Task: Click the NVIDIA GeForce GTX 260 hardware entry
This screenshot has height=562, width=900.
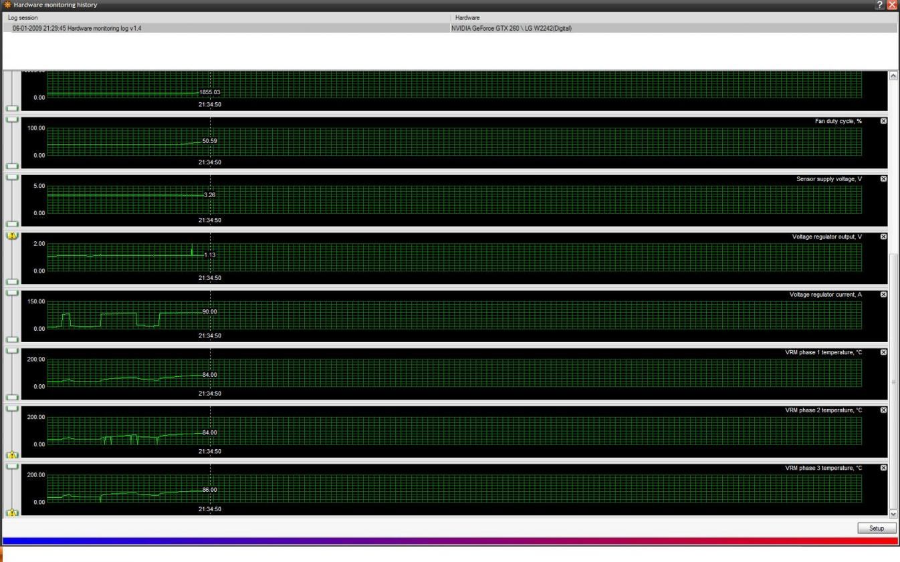Action: click(x=513, y=28)
